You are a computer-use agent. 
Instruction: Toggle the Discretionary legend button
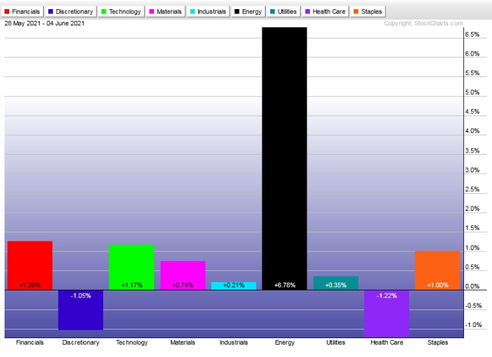(x=70, y=12)
